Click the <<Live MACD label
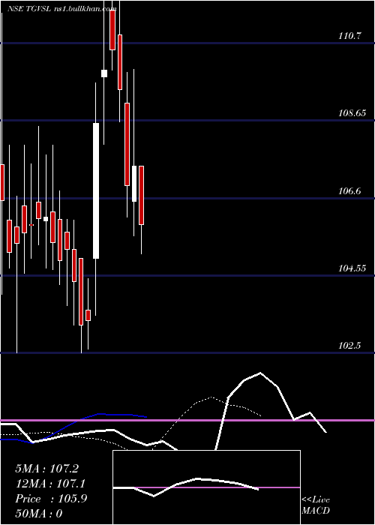The image size is (375, 525). point(316,505)
